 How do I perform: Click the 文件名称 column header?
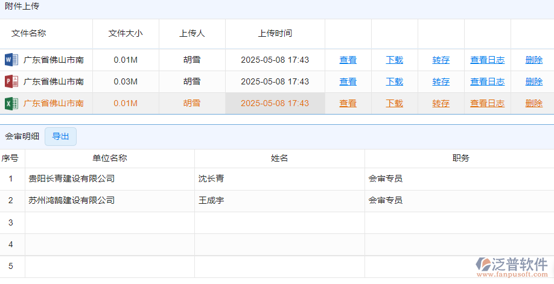28,33
